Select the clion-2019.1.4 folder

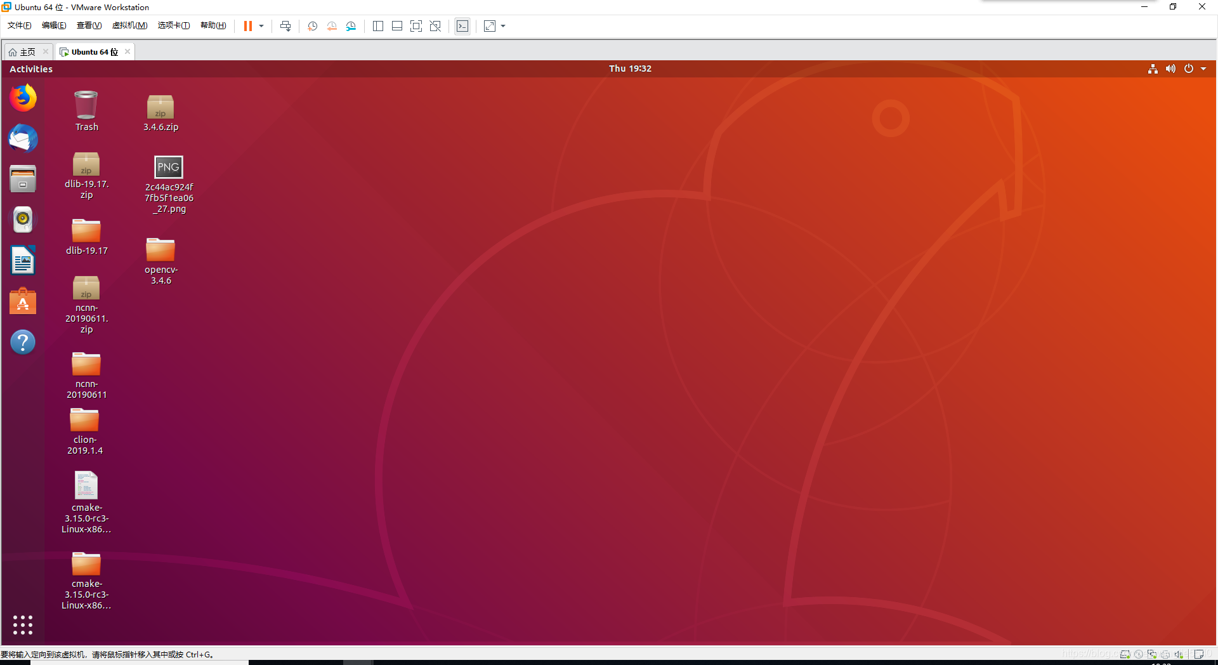(85, 431)
